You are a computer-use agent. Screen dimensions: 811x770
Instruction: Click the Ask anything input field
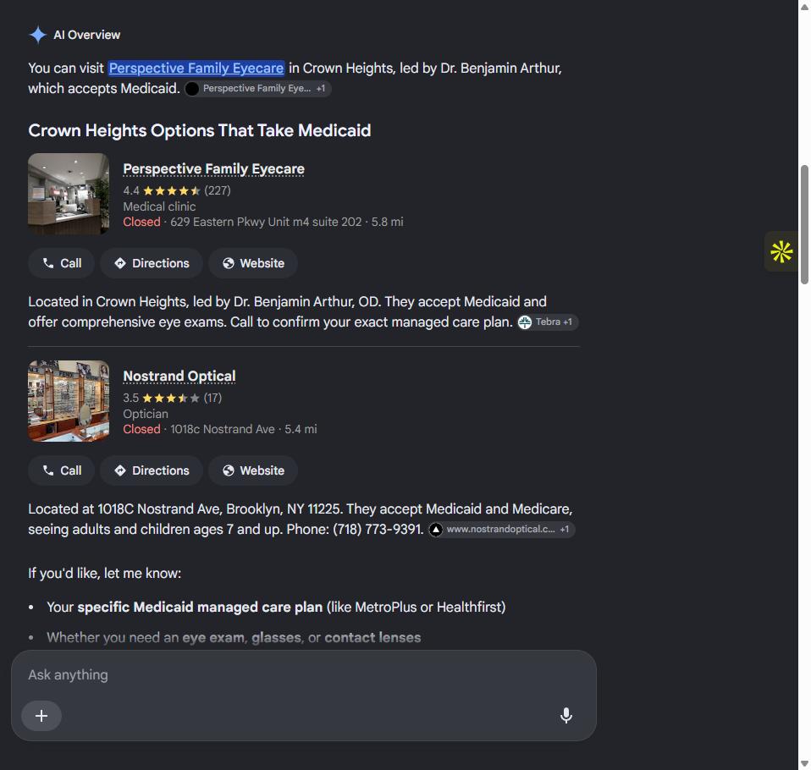(x=304, y=675)
